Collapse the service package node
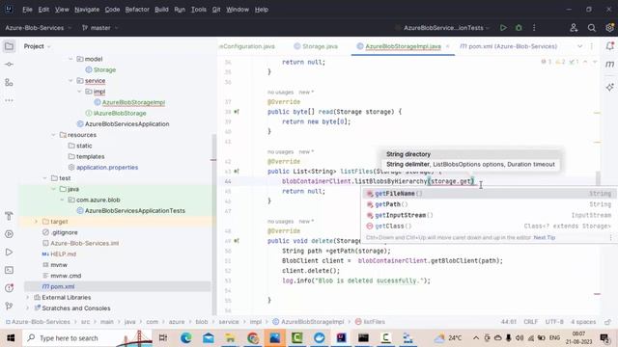618x347 pixels. click(x=70, y=81)
